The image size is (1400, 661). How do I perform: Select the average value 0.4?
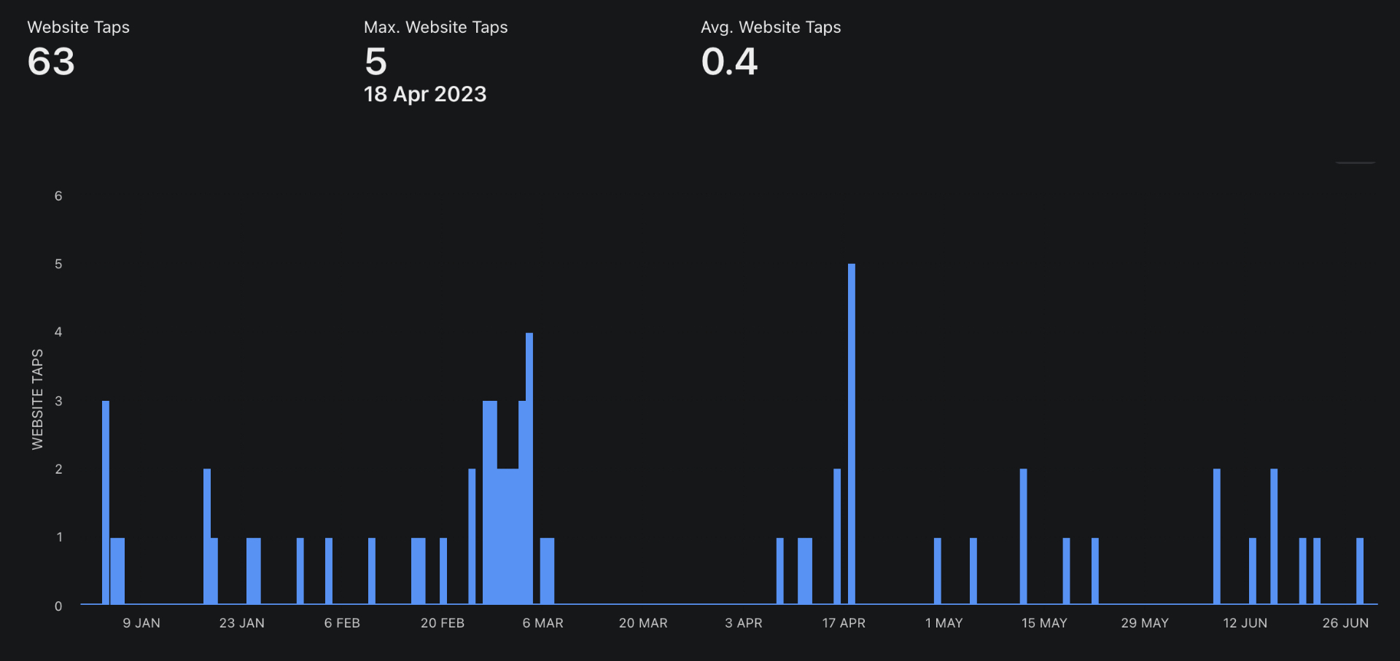(x=729, y=61)
